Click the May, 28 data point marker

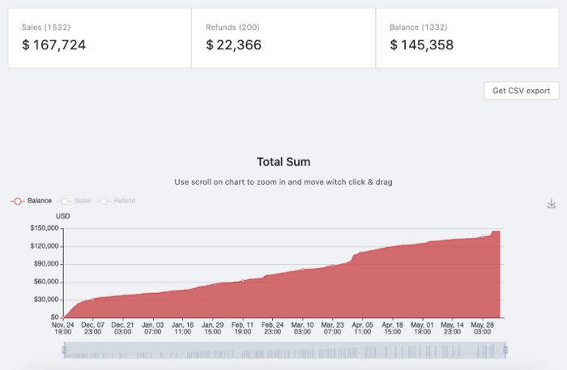click(x=483, y=237)
